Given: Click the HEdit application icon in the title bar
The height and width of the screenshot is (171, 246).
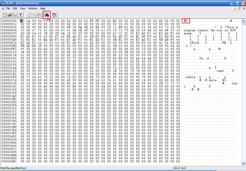Looking at the screenshot, I should [2, 3].
